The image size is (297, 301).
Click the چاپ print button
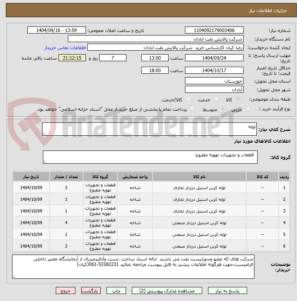[x=116, y=290]
